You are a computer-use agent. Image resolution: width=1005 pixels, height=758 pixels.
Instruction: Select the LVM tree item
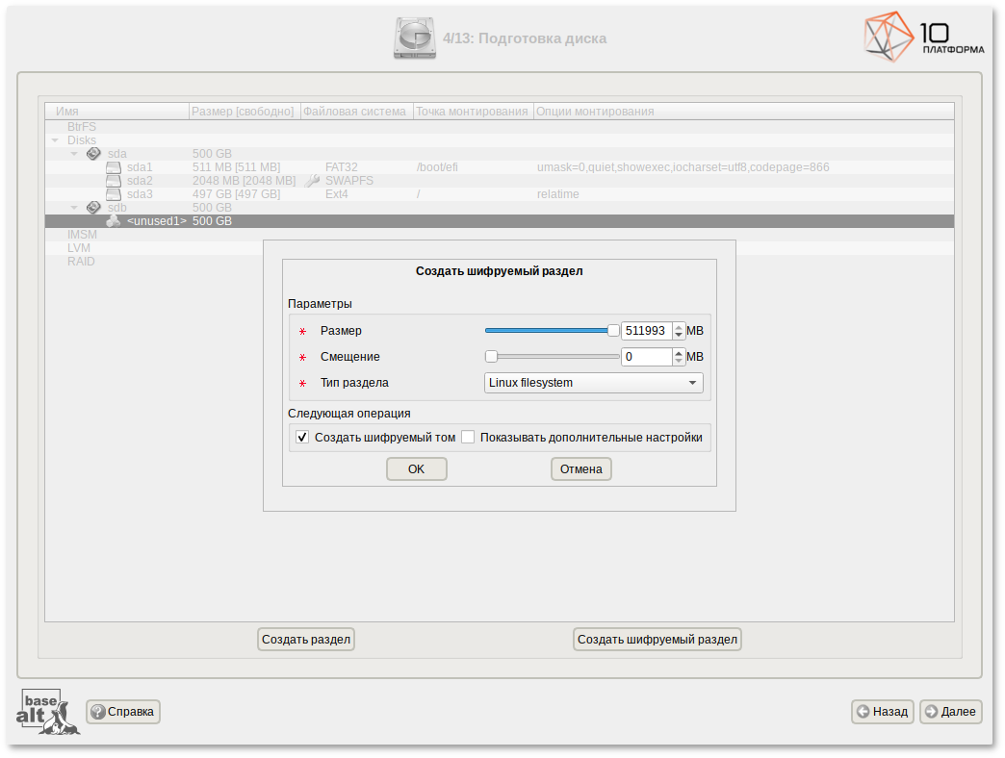[79, 248]
